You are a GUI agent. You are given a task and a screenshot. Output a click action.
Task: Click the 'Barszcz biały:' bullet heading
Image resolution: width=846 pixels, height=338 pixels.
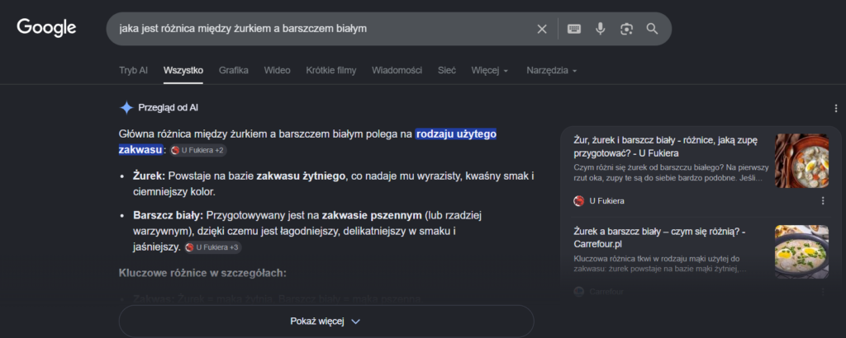[x=169, y=216]
